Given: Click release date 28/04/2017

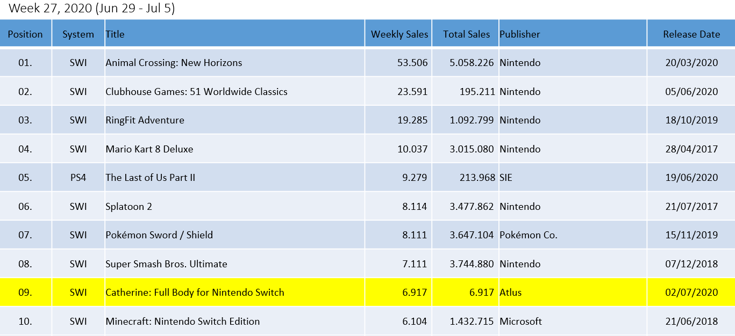Looking at the screenshot, I should pyautogui.click(x=691, y=149).
